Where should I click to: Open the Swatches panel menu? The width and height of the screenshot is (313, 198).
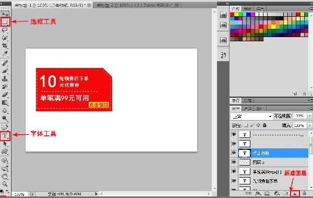click(x=310, y=9)
